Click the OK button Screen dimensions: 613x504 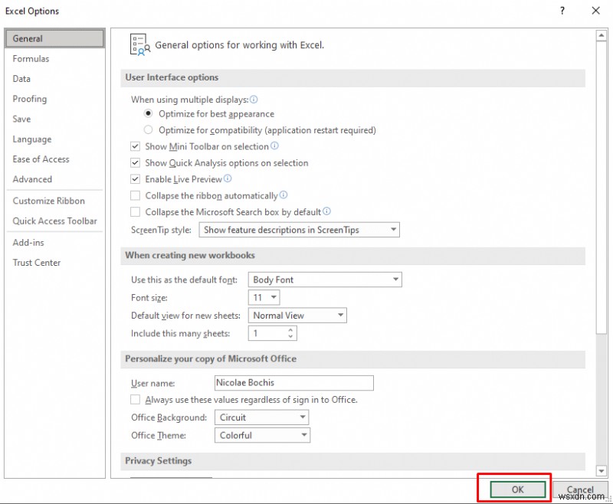(x=518, y=489)
